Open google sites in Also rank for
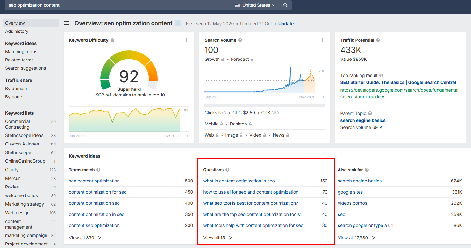 point(350,192)
